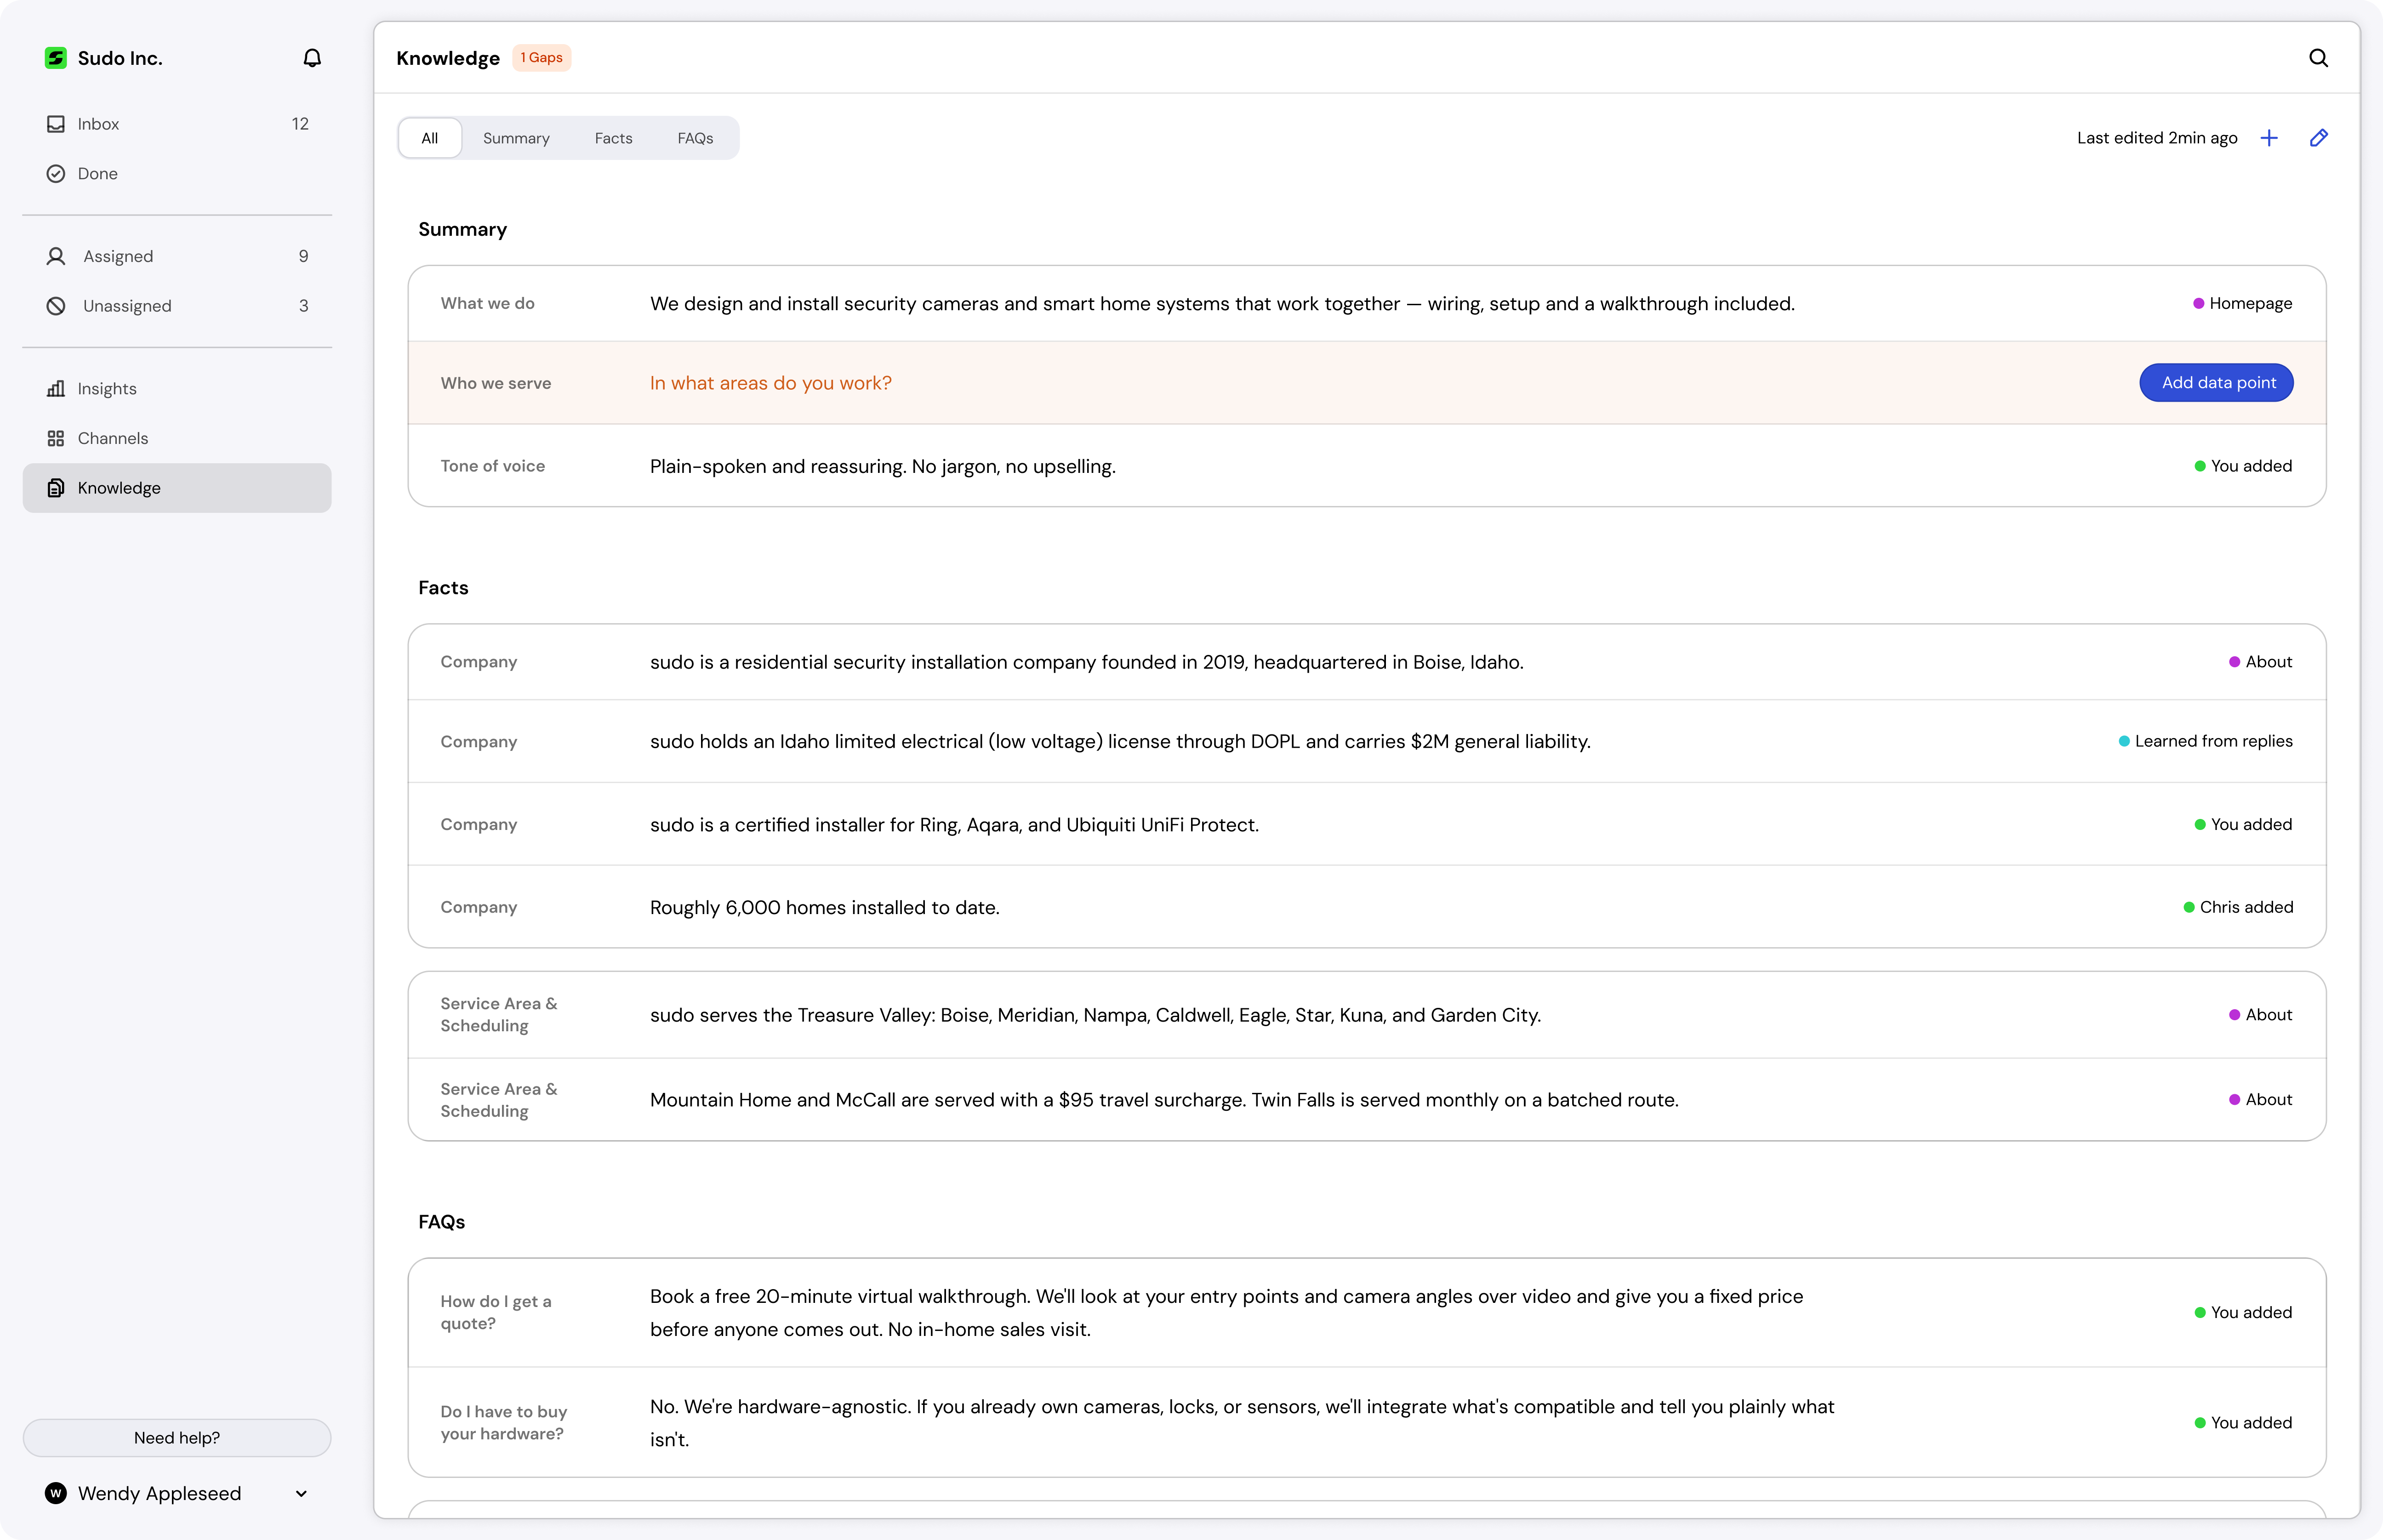Viewport: 2383px width, 1540px height.
Task: Click the 'Tone of voice' row label
Action: [492, 466]
